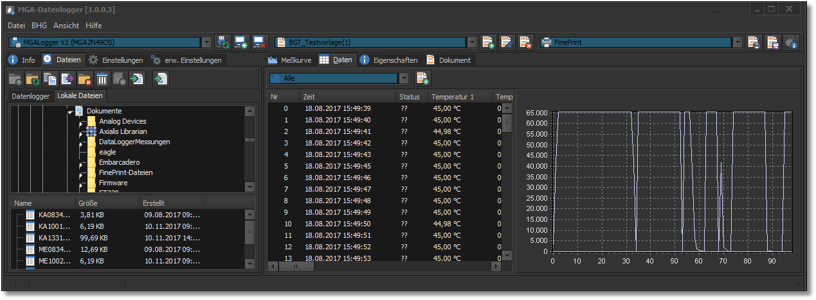Image resolution: width=816 pixels, height=300 pixels.
Task: Open the BGT_Testvorlage template dropdown
Action: (472, 42)
